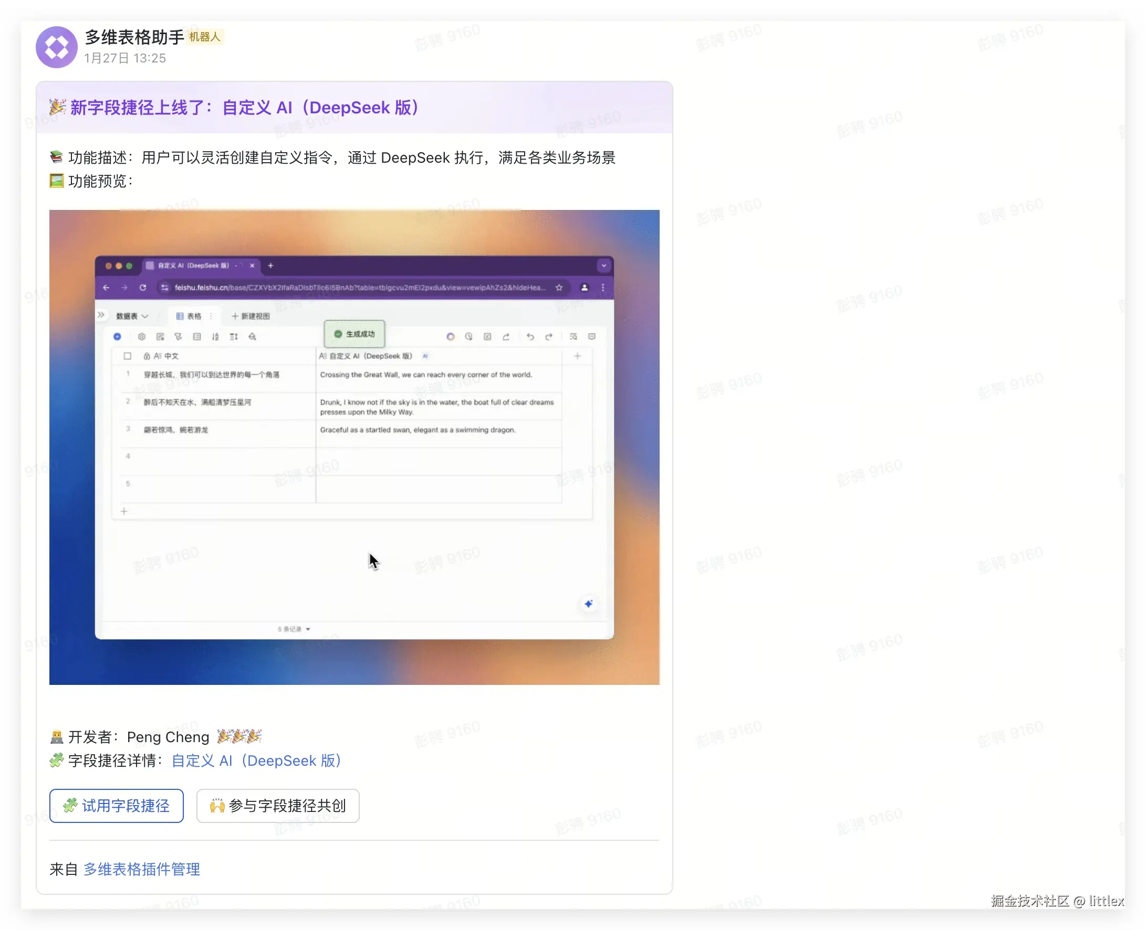Open the 5 条记录 record count dropdown

click(294, 629)
